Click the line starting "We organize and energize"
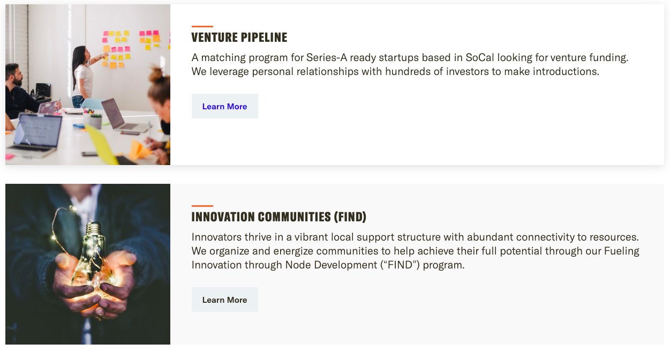670x351 pixels. 415,251
